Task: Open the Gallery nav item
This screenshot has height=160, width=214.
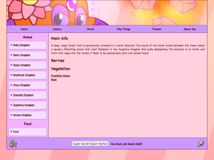Action: 57,29
